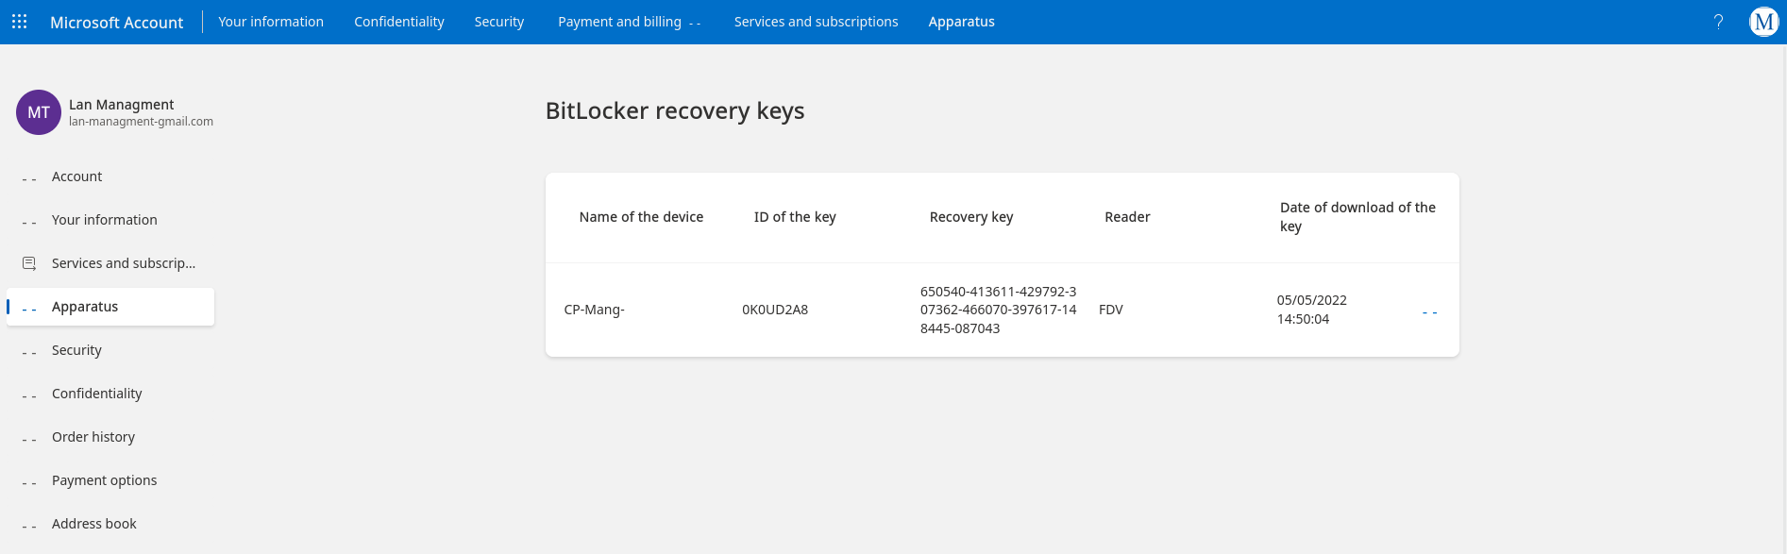Select the recovery key starting with 650540
This screenshot has height=554, width=1787.
tap(999, 310)
